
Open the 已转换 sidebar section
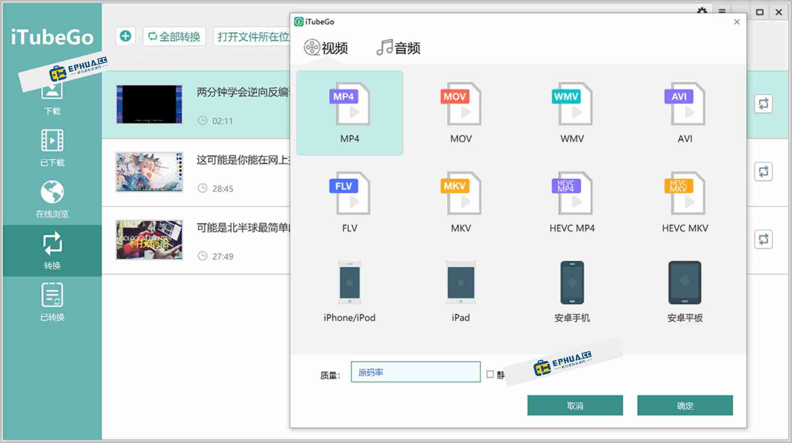(x=52, y=302)
